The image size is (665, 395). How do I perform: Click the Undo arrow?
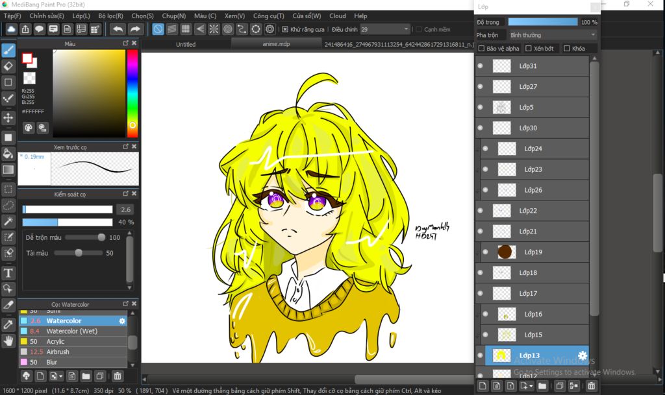(118, 29)
